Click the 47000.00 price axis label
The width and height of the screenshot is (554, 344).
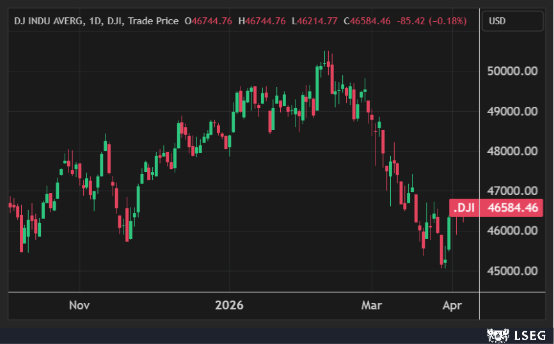[x=512, y=191]
